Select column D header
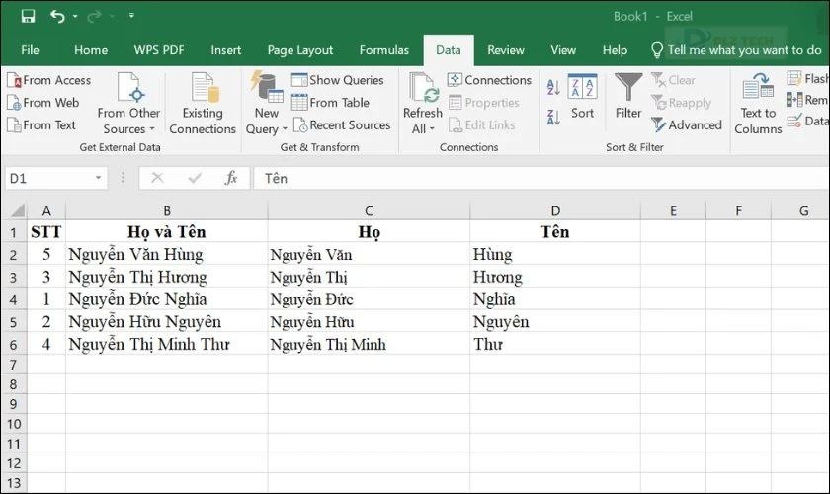Viewport: 830px width, 494px height. pos(555,211)
